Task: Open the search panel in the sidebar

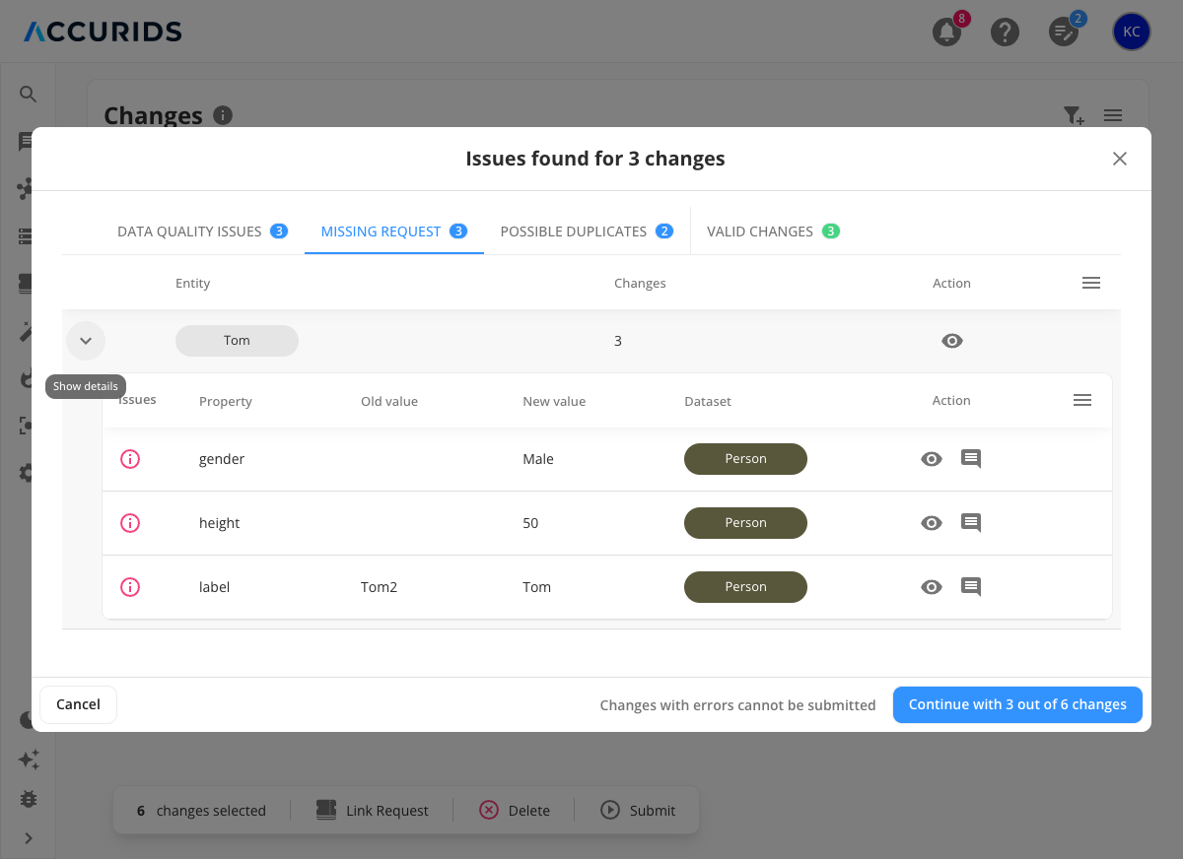Action: [28, 94]
